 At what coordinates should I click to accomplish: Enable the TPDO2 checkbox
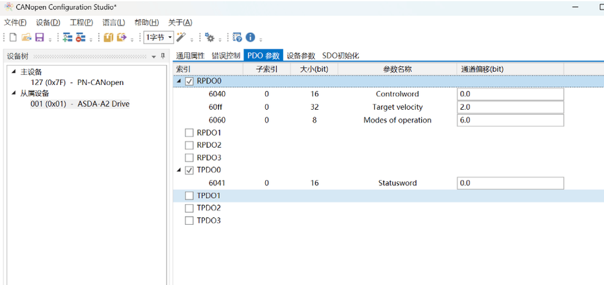(189, 208)
